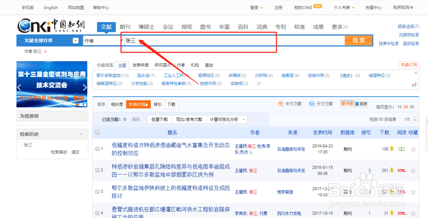Viewport: 428px width, 218px height.
Task: Favorite article 1 with the star
Action: click(413, 149)
